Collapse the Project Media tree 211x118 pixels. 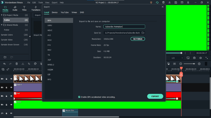click(2, 15)
